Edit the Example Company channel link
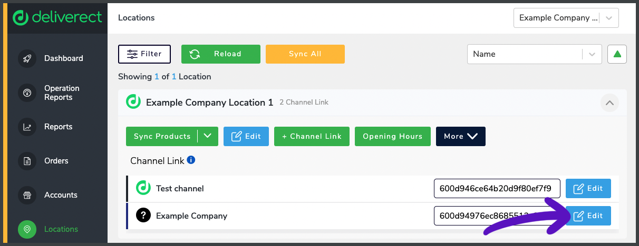This screenshot has width=639, height=246. pos(588,216)
